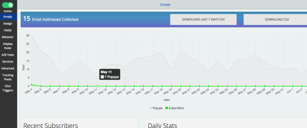Click the May 11 subscribers hollow point
The height and width of the screenshot is (128, 307).
[97, 86]
